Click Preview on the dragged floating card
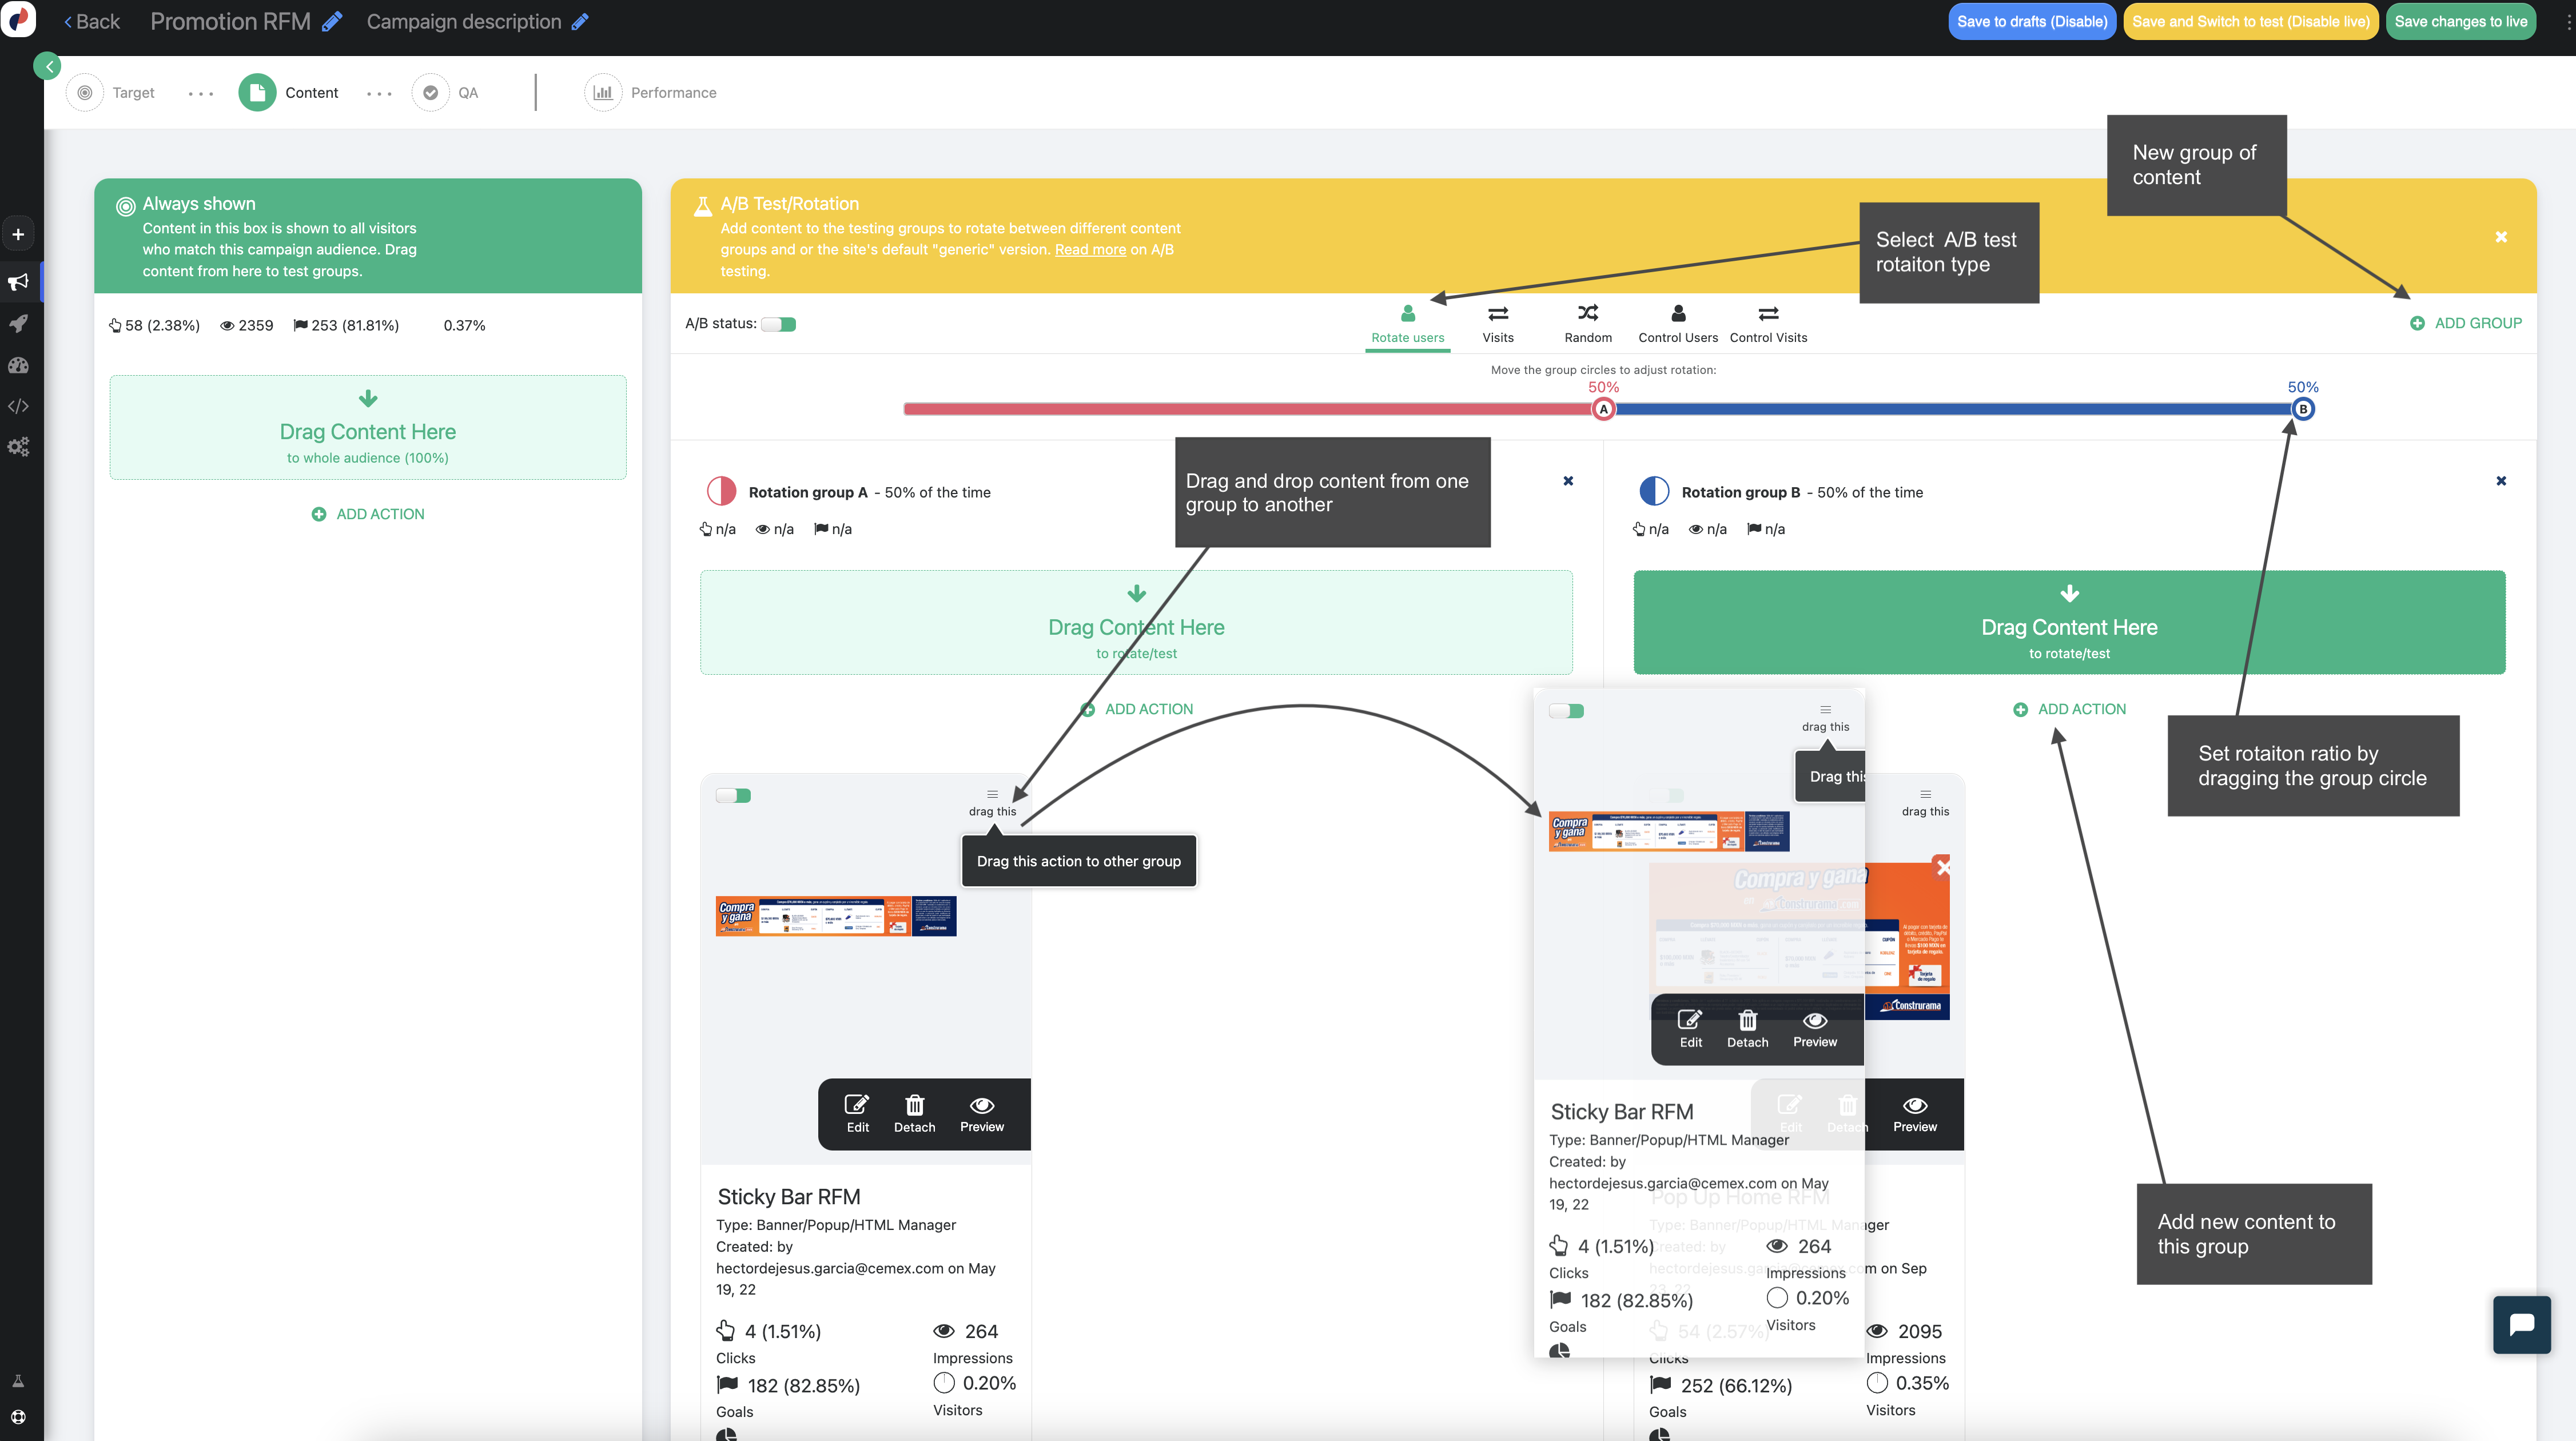This screenshot has height=1441, width=2576. 1815,1028
